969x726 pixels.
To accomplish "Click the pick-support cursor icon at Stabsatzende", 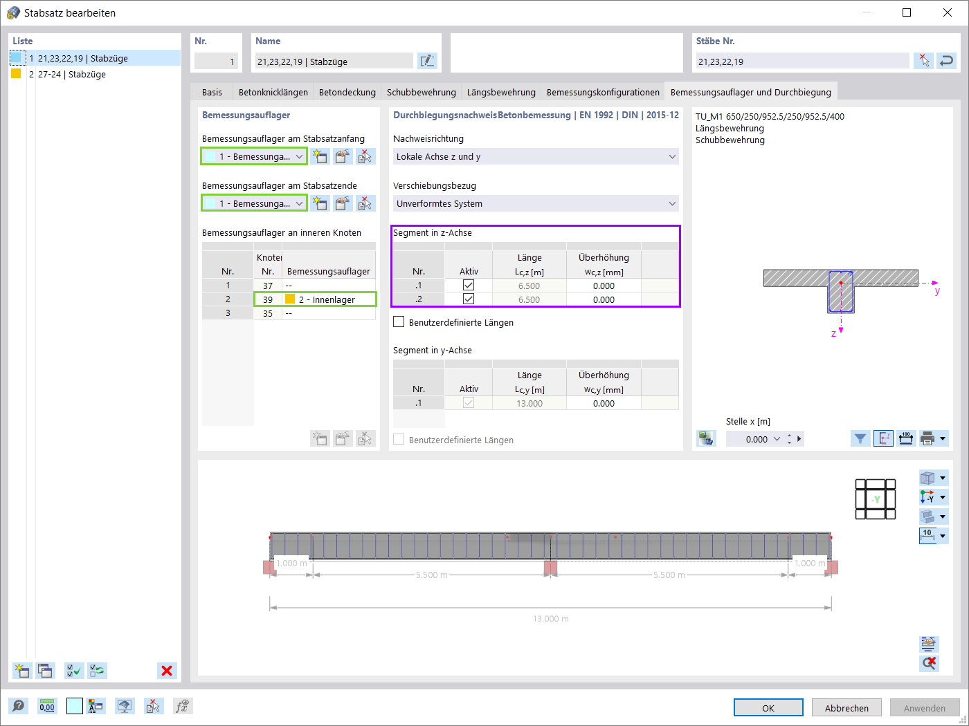I will 365,203.
